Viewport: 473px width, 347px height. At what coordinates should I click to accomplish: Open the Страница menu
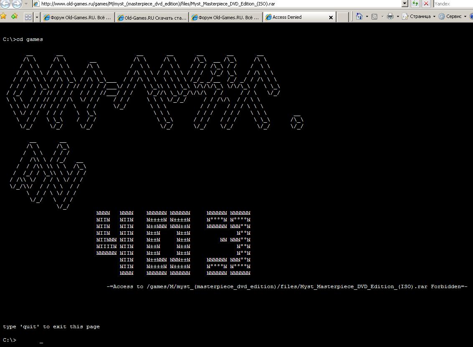tap(419, 17)
